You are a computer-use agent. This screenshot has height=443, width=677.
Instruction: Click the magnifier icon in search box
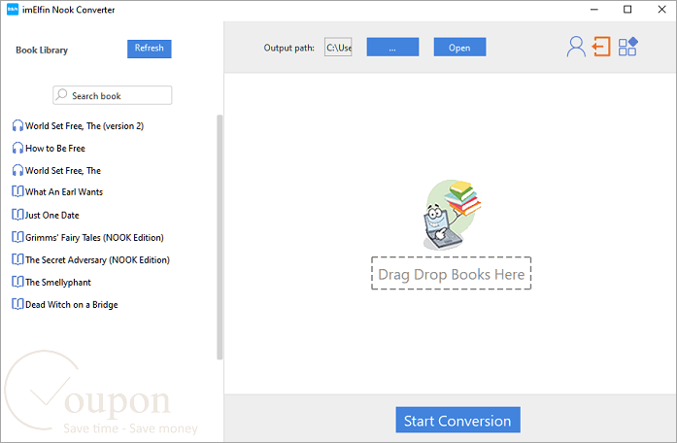(62, 94)
